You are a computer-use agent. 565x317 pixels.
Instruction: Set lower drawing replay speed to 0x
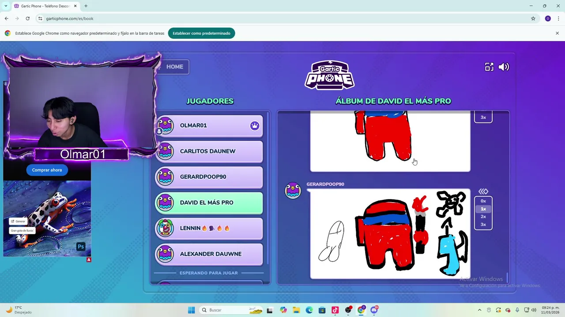[x=483, y=201]
